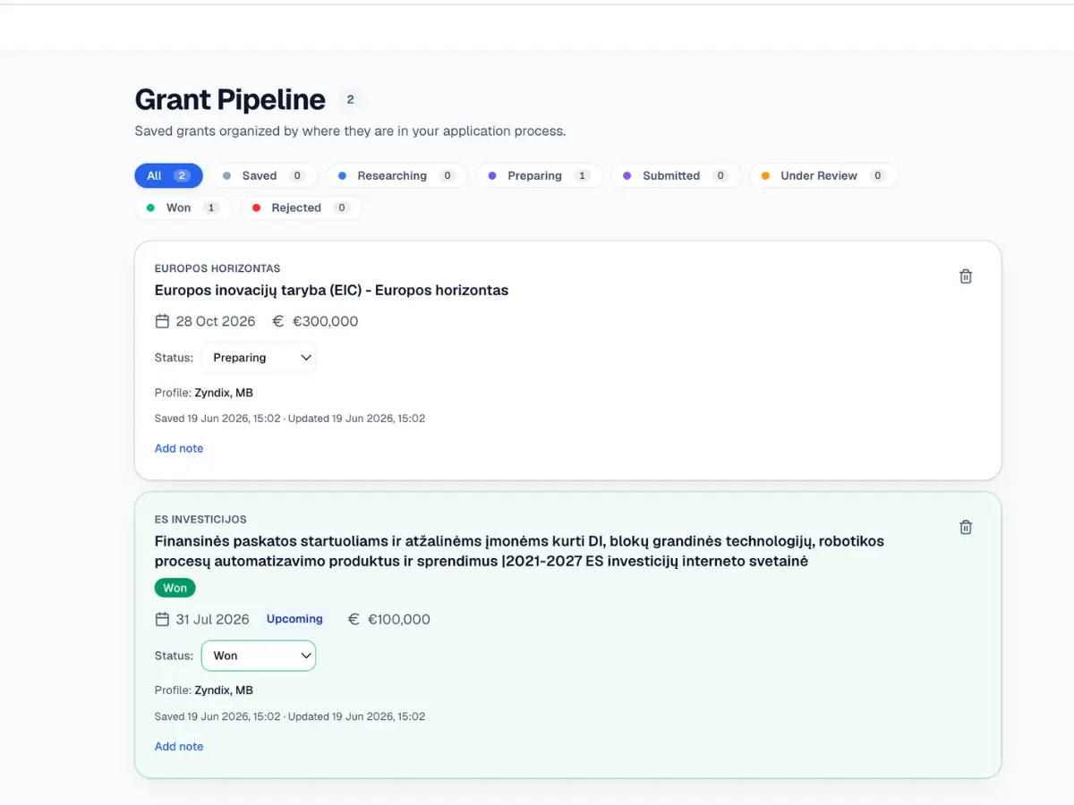Click the calendar icon beside 28 Oct 2026
This screenshot has height=805, width=1074.
tap(162, 321)
